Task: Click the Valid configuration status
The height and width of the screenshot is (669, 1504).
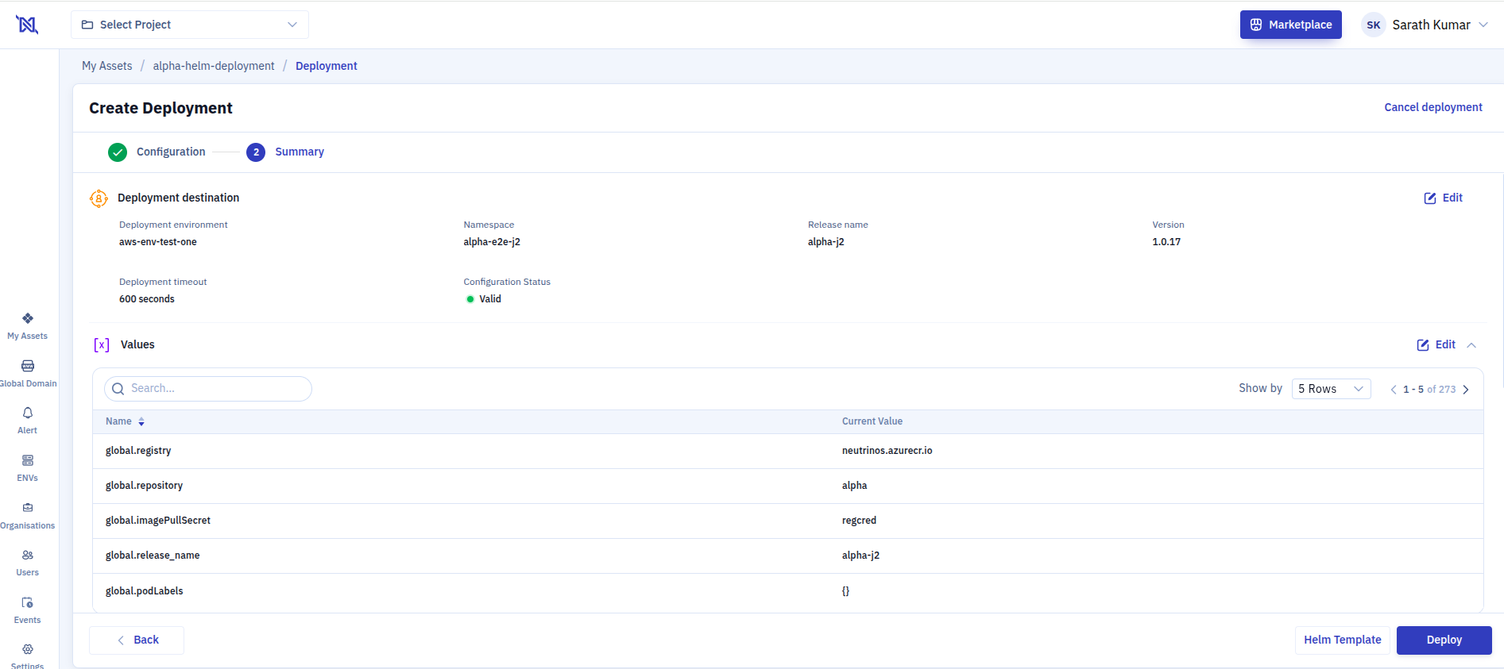Action: click(x=484, y=299)
